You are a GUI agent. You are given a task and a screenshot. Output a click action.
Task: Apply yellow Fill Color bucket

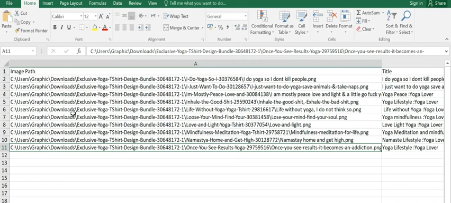(94, 27)
